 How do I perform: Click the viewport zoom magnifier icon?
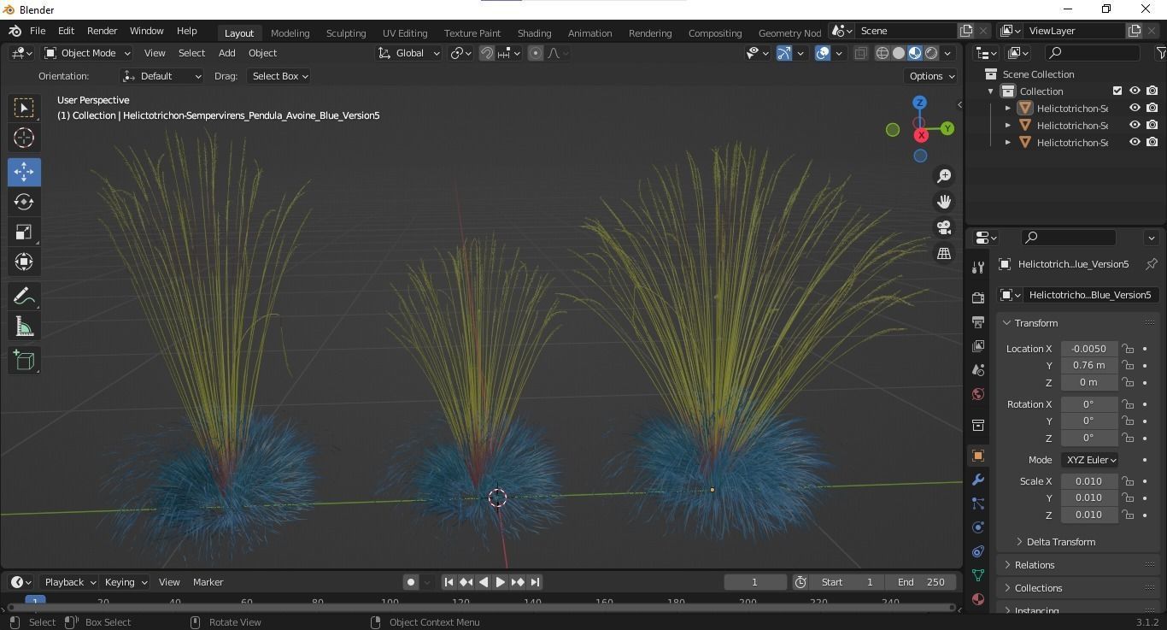point(944,176)
